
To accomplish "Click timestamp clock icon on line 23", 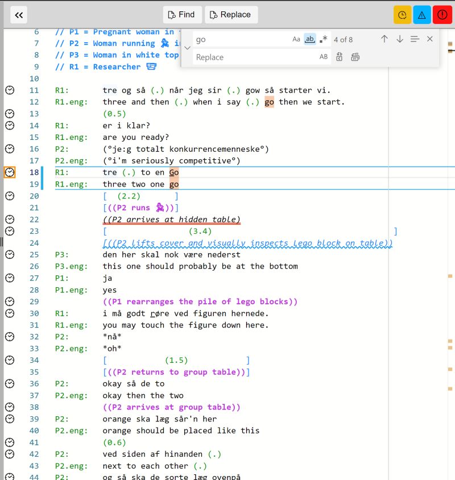I will pos(10,231).
